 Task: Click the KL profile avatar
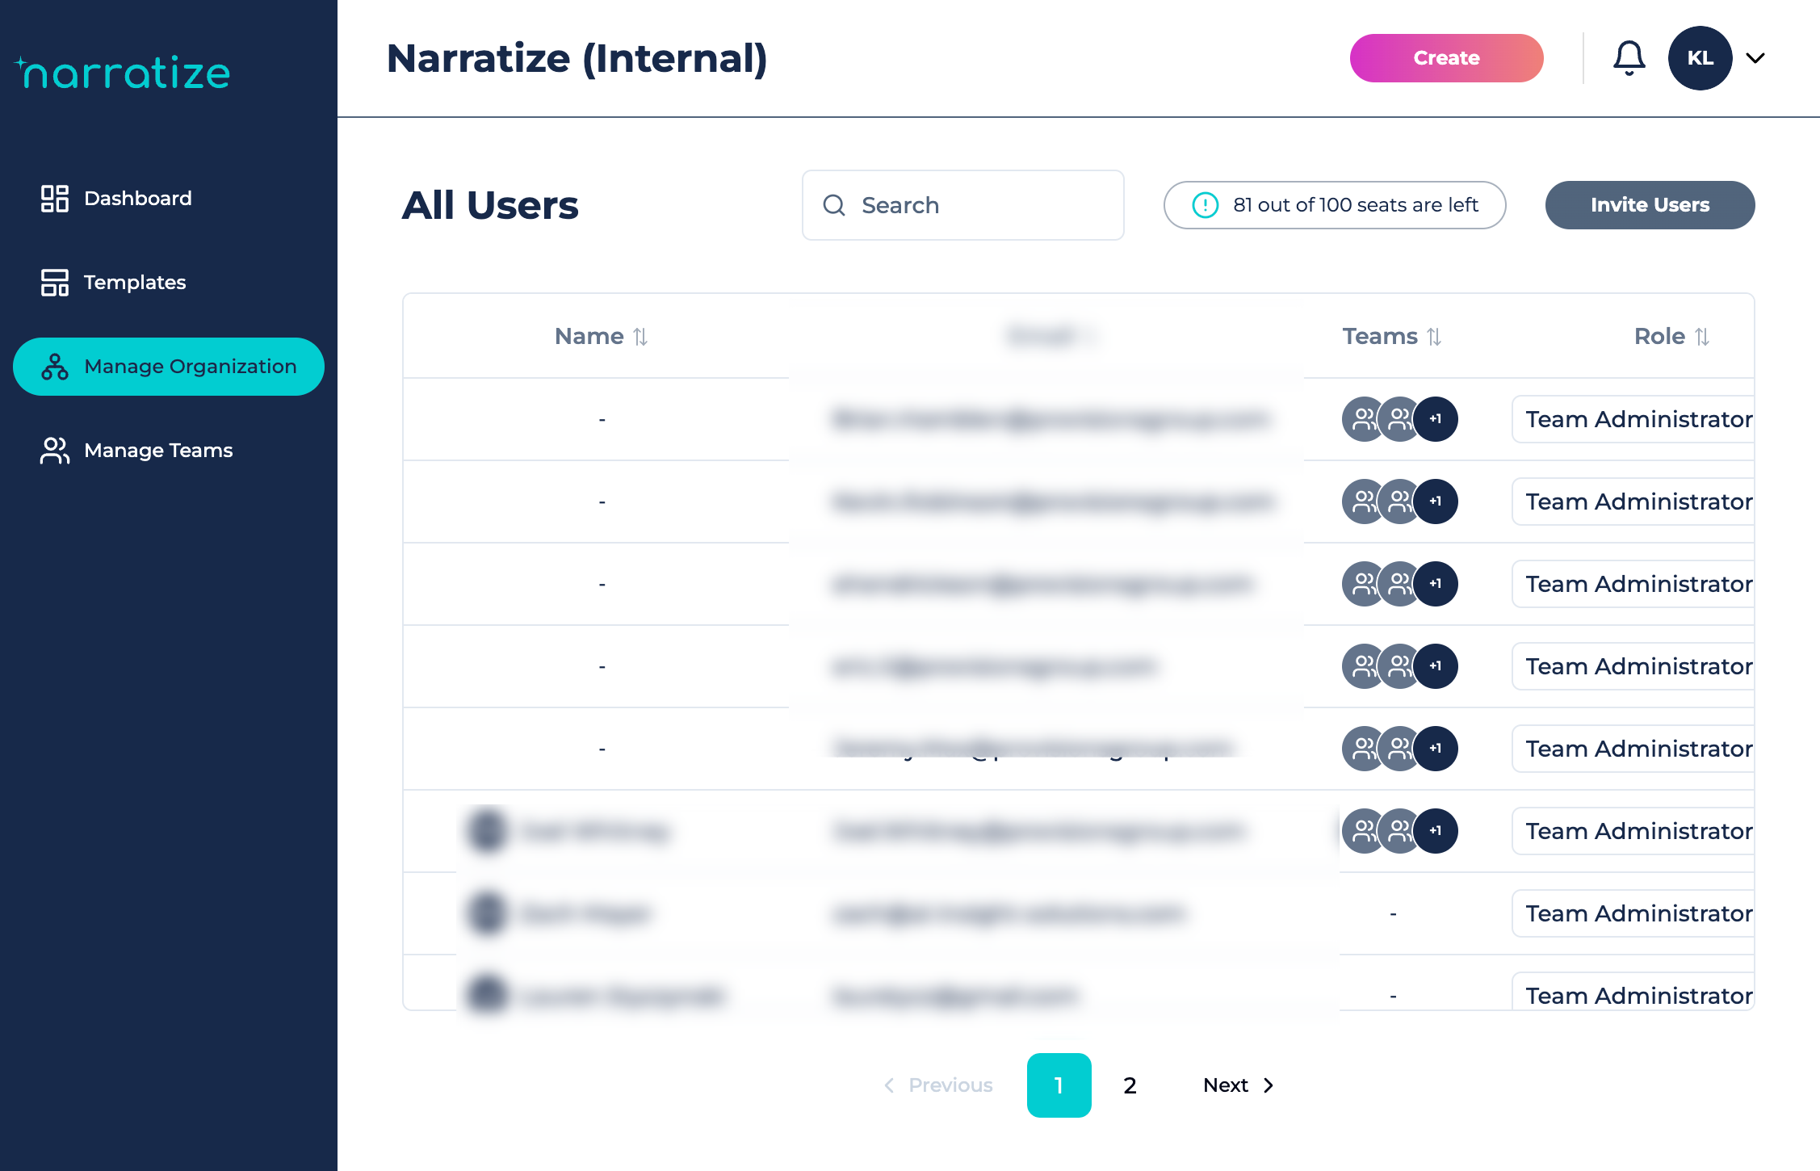1700,58
